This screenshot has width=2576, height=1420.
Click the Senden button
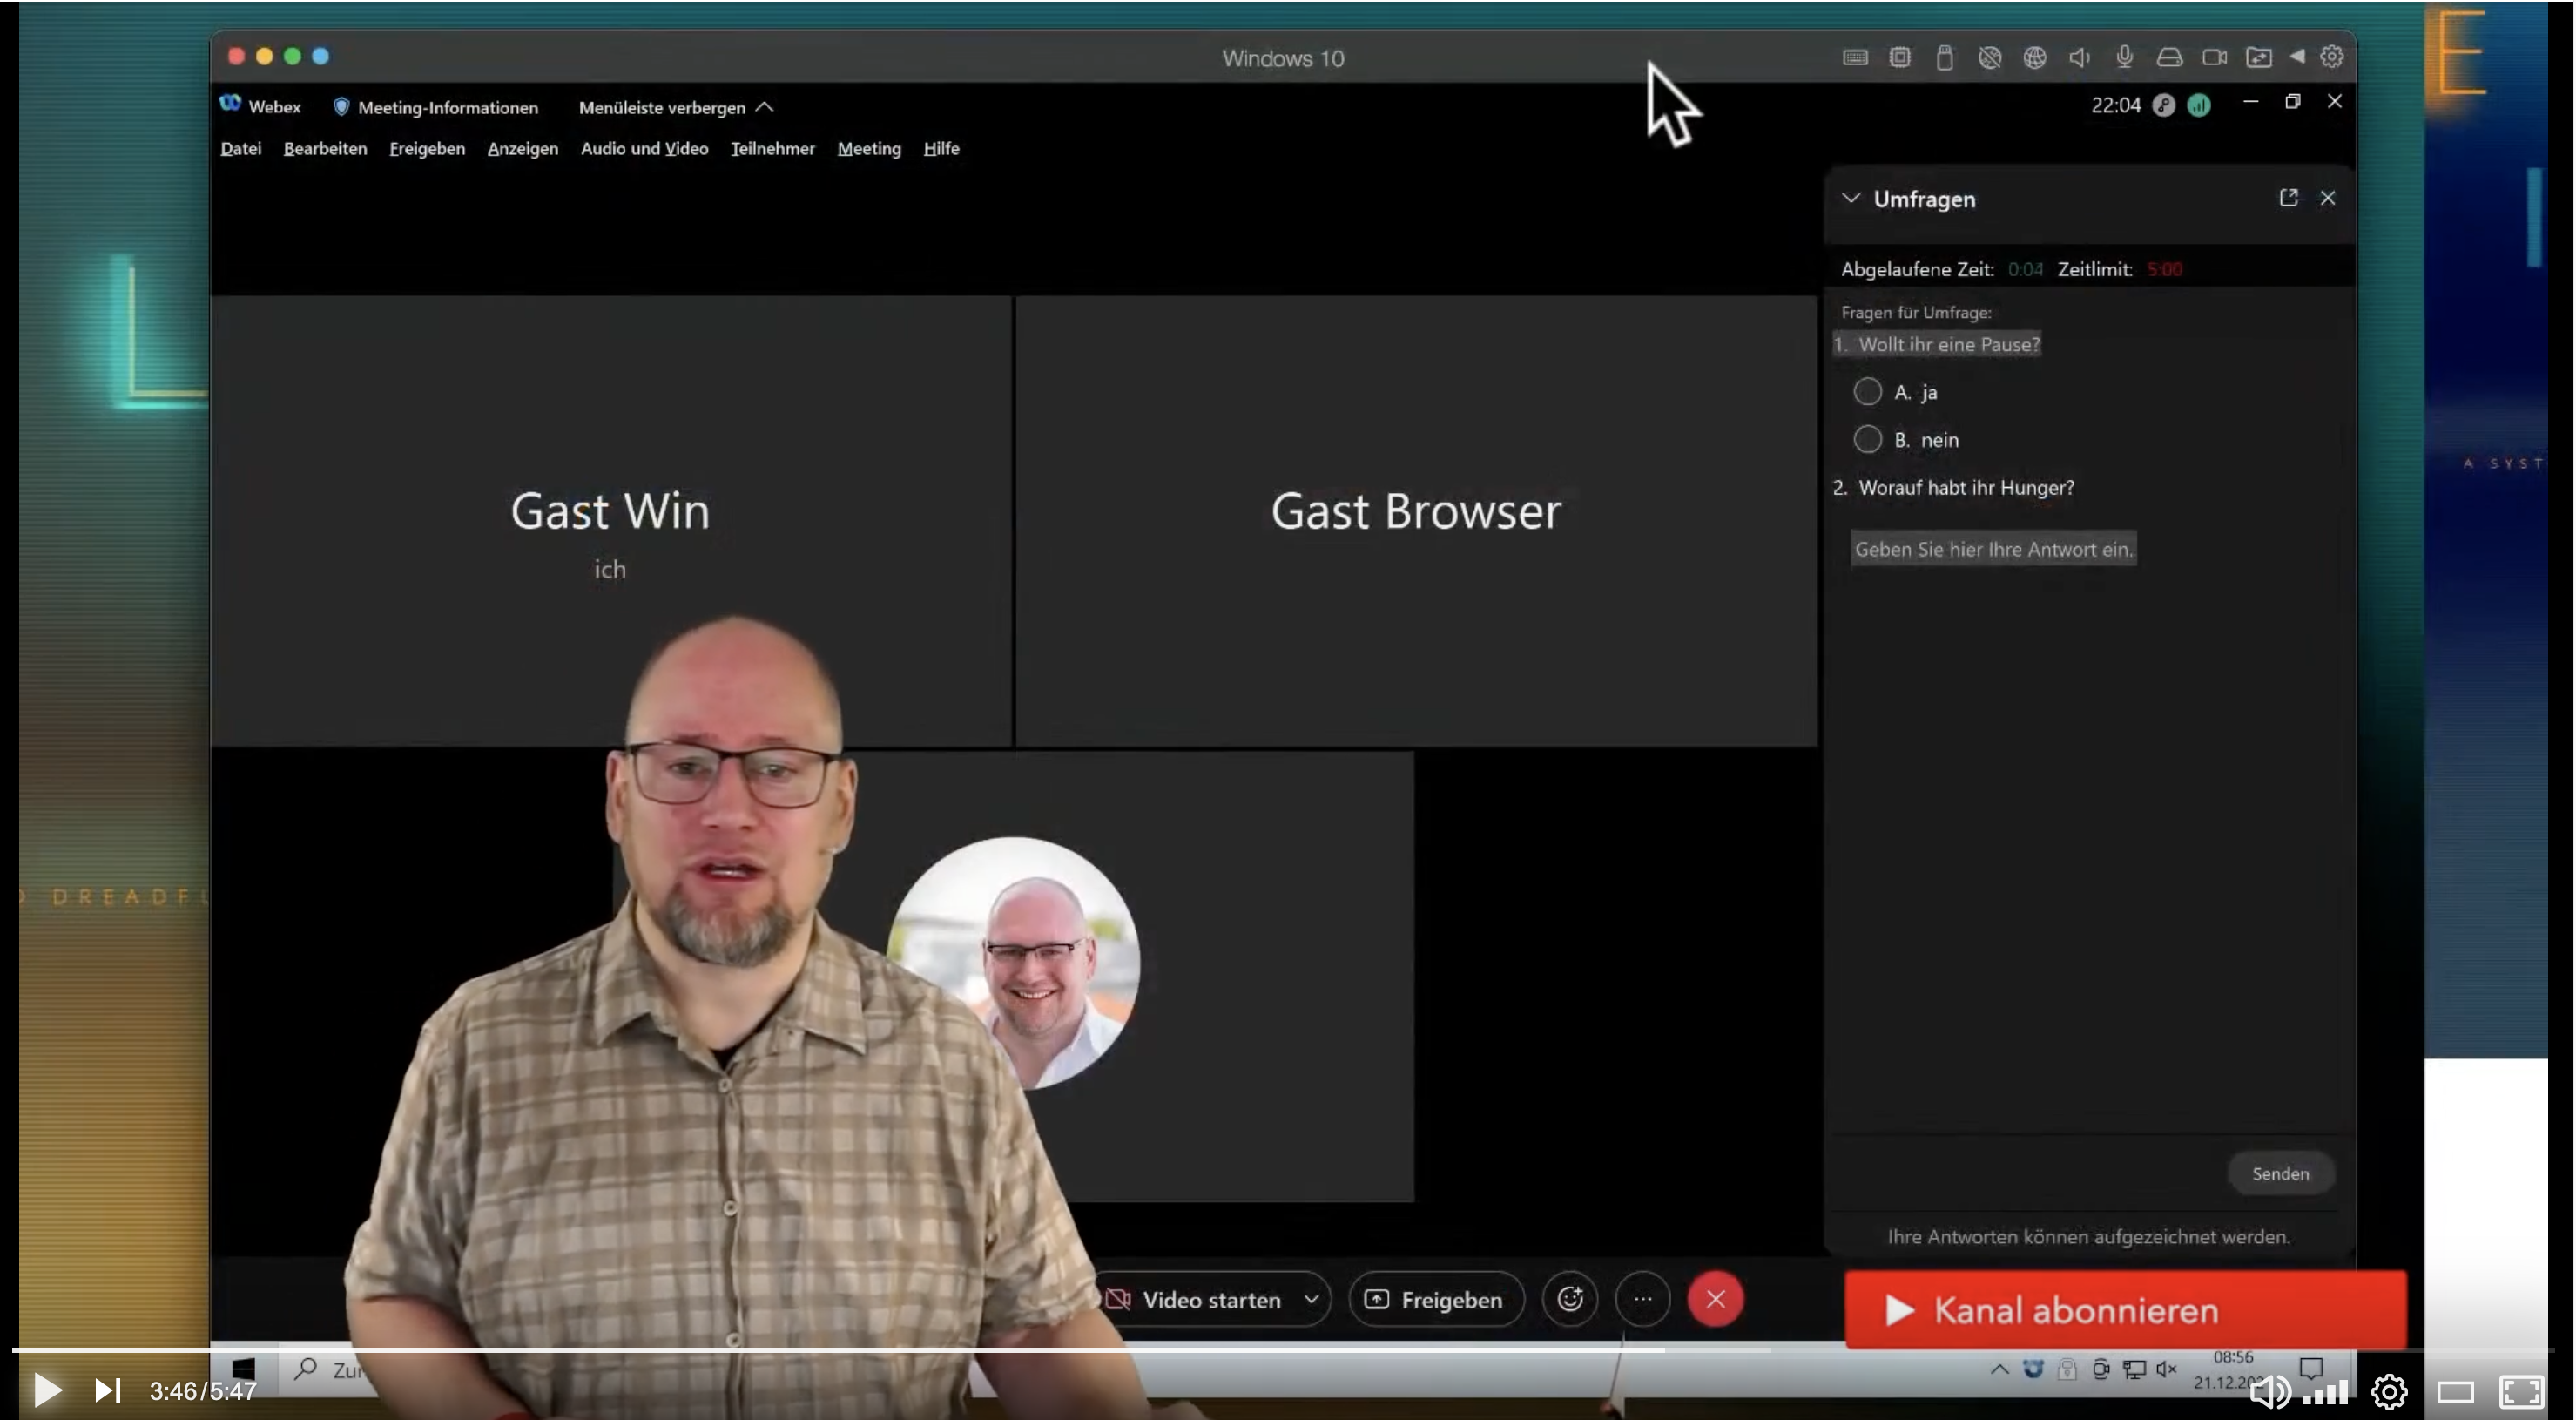[2280, 1173]
